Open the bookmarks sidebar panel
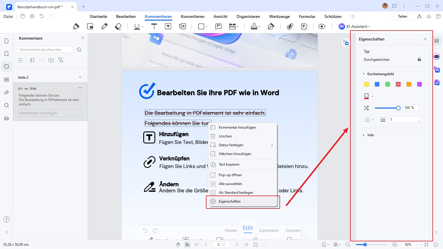This screenshot has height=249, width=443. click(6, 54)
